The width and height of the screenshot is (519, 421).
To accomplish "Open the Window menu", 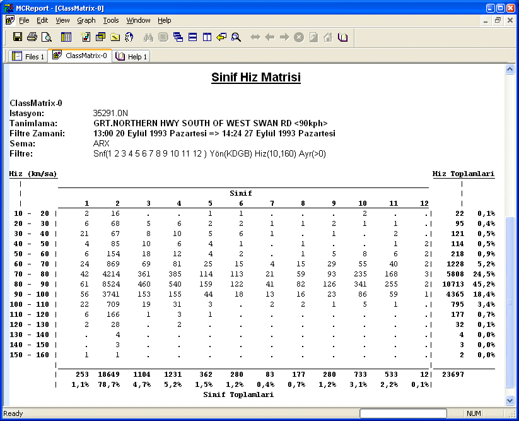I will [138, 21].
